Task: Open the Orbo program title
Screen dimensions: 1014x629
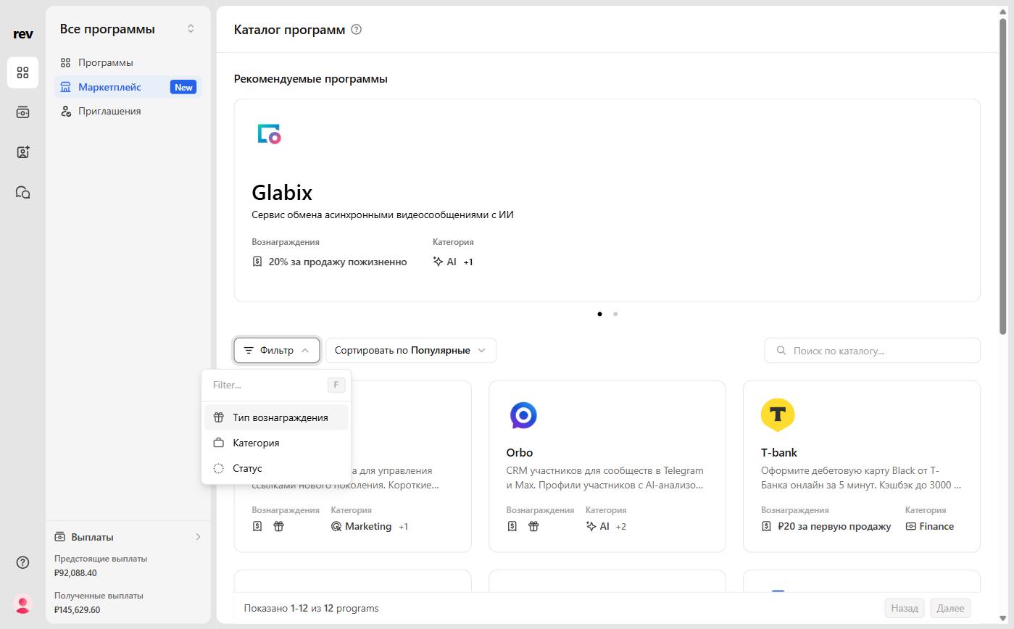Action: (520, 452)
